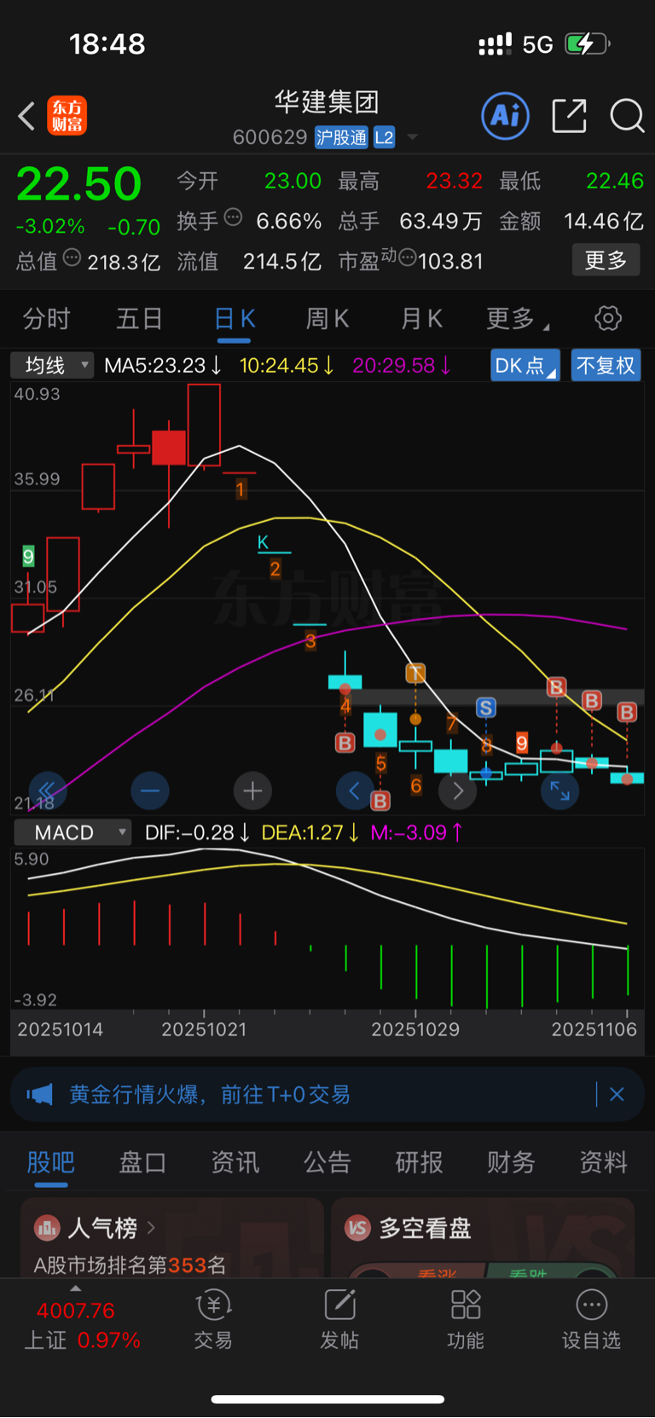Switch to 五日 tab
The height and width of the screenshot is (1418, 655).
[x=139, y=319]
